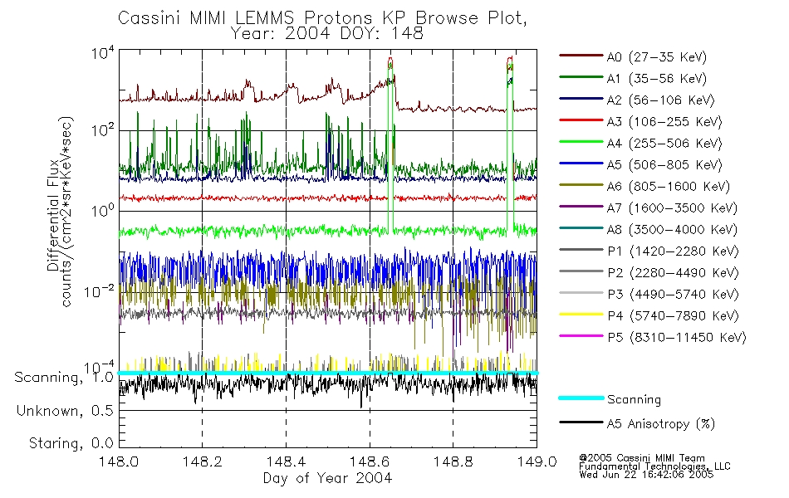This screenshot has width=789, height=498.
Task: Click the x-axis tick label 148.8
Action: (x=453, y=461)
